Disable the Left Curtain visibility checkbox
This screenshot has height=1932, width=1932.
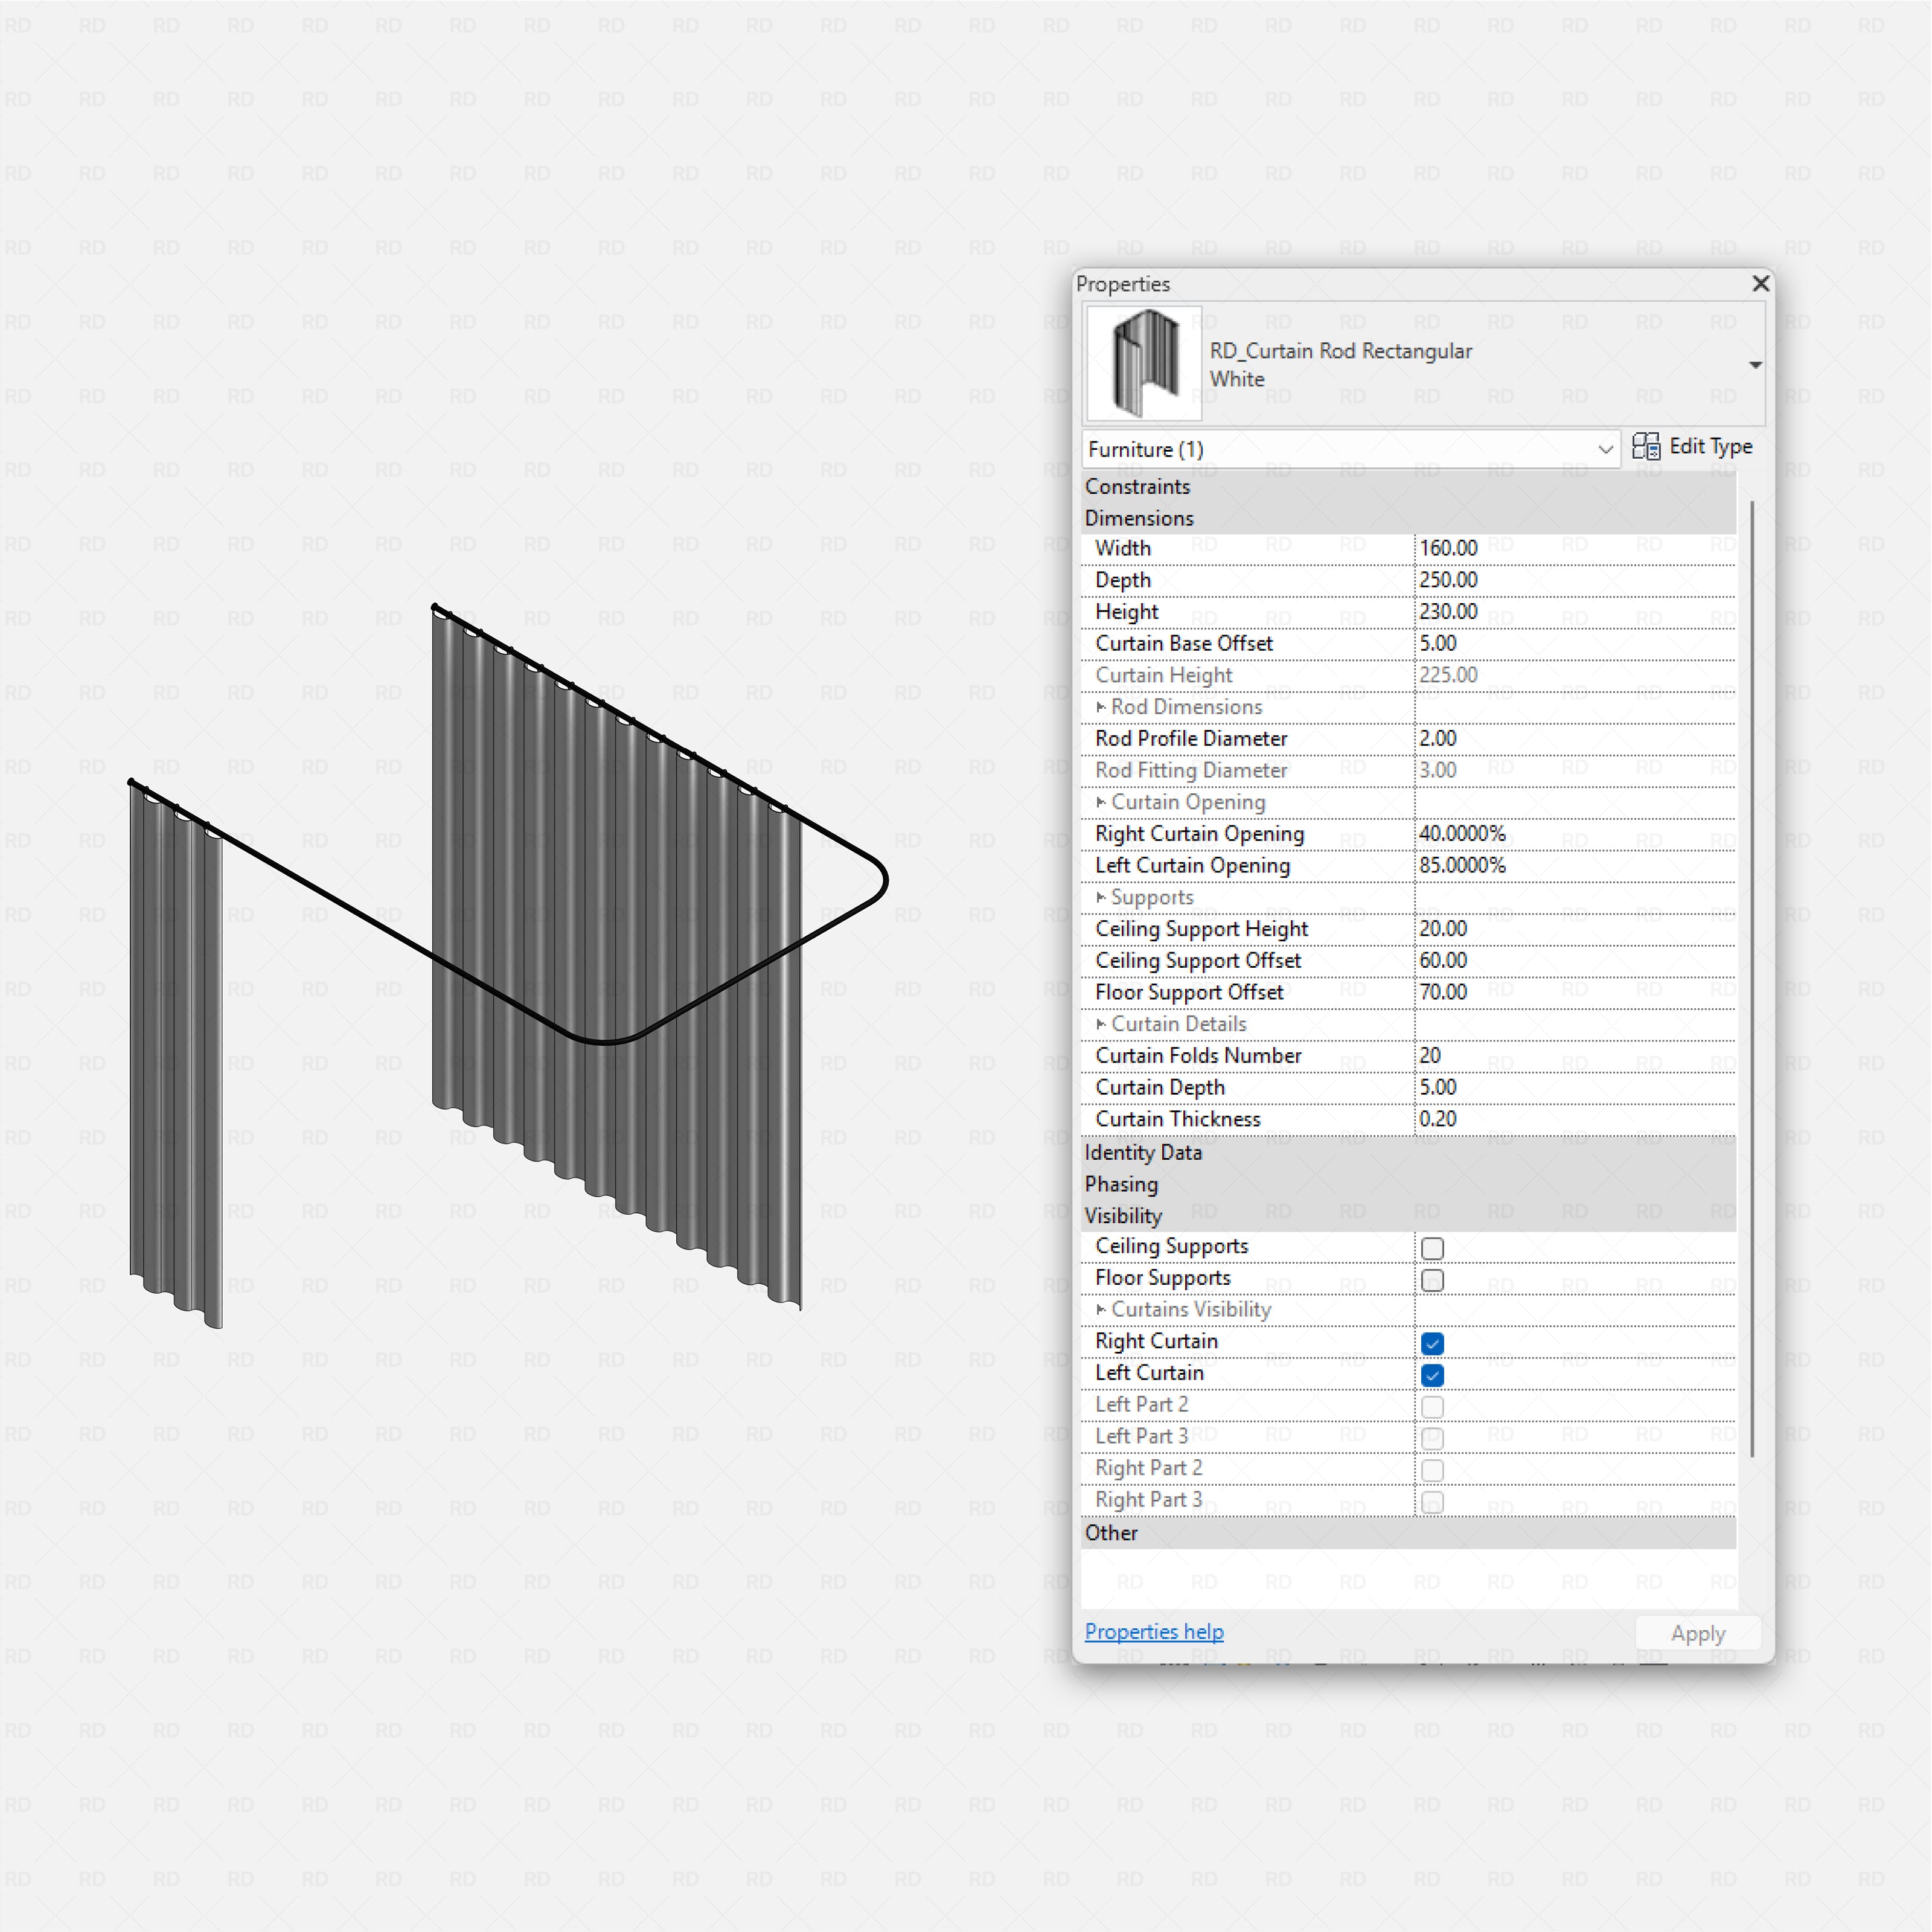coord(1432,1375)
